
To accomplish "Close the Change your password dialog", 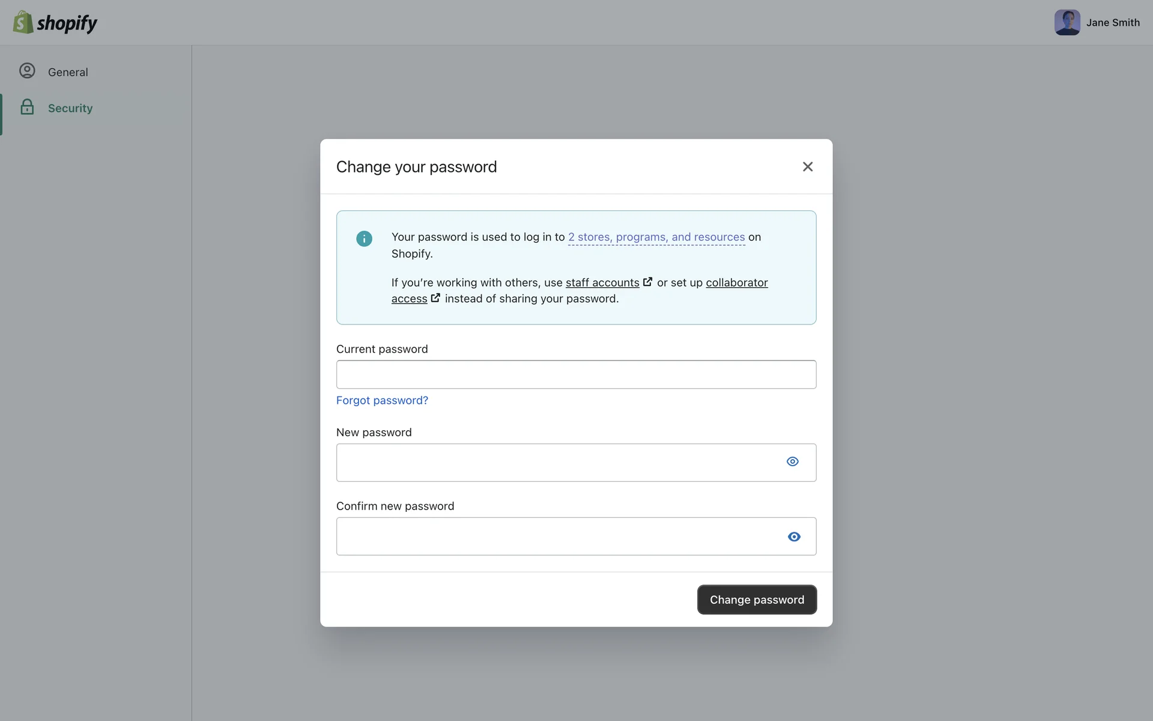I will [807, 166].
